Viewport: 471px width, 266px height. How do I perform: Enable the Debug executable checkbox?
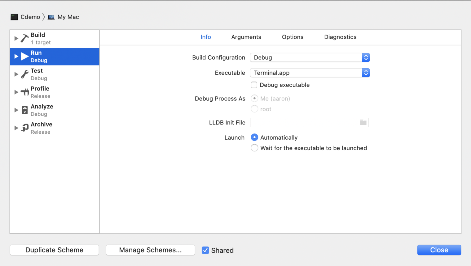pos(254,85)
